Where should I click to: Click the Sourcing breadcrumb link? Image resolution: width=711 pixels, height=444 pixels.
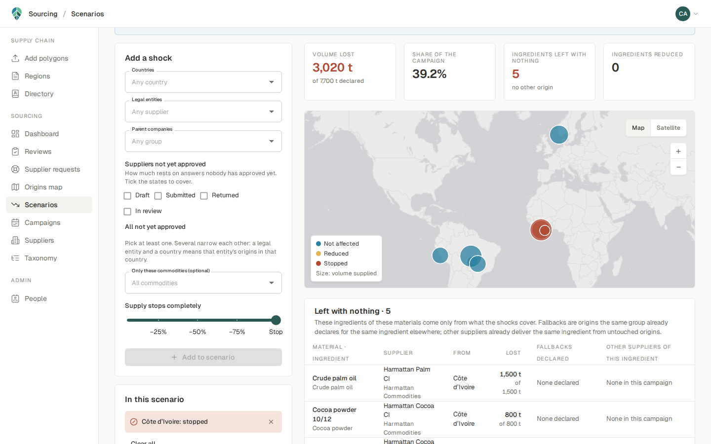pos(43,14)
